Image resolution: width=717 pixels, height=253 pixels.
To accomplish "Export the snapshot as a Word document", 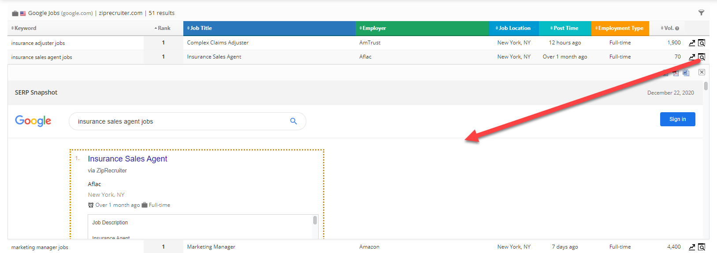I will [x=686, y=73].
